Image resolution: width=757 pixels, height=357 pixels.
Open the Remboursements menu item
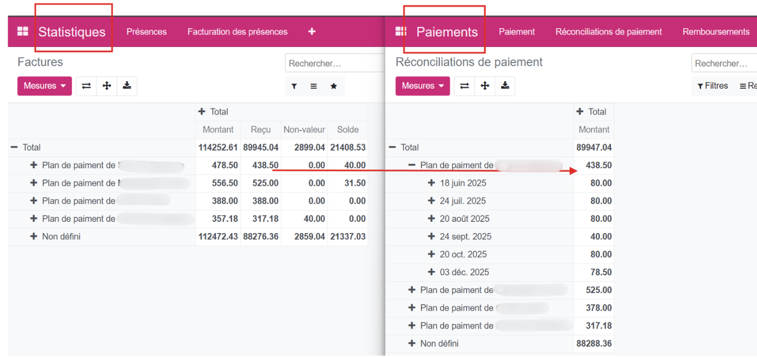click(716, 32)
